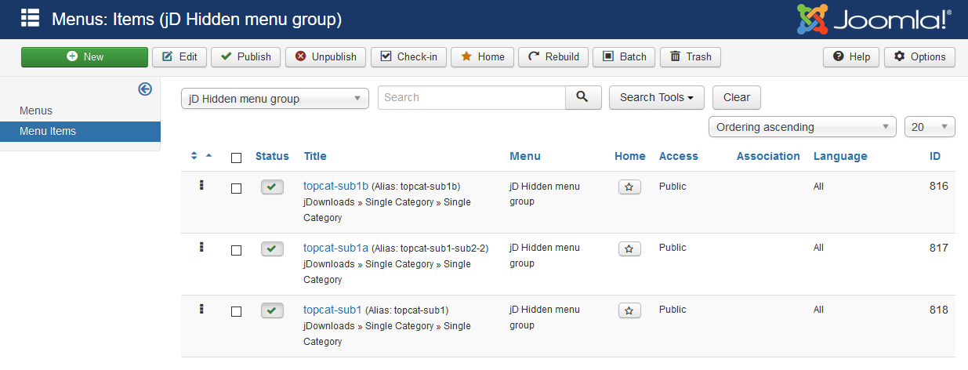
Task: Open the topcat-sub1 menu item link
Action: click(332, 310)
